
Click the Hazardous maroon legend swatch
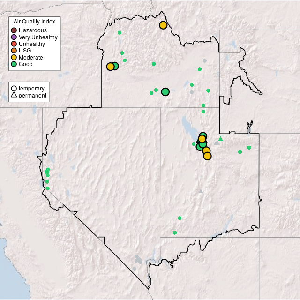(14, 30)
